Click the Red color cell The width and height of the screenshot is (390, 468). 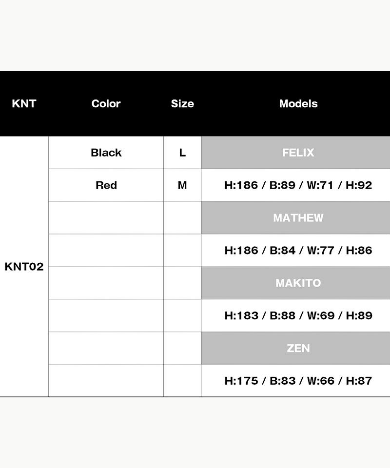coord(106,185)
